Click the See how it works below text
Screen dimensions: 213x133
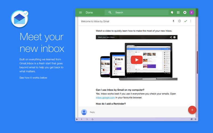[x=33, y=78]
